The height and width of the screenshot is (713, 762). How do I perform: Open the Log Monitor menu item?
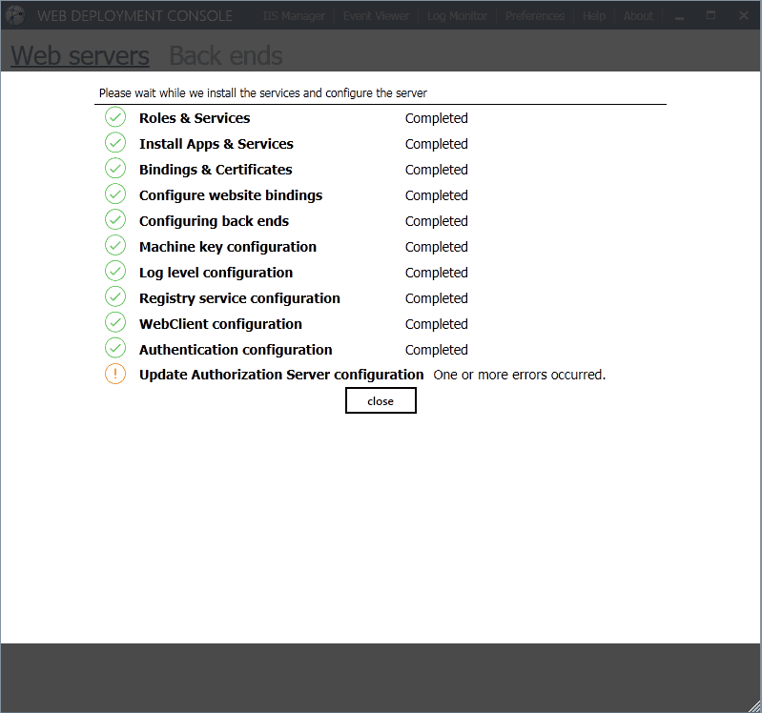457,16
